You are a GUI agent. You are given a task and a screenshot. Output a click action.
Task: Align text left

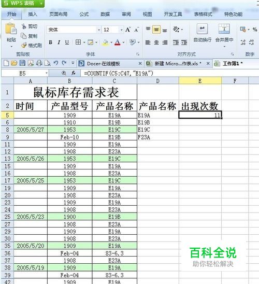pos(148,42)
